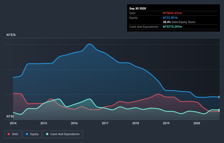Click the Sep 30 2020 tooltip date
The width and height of the screenshot is (224, 143).
coord(138,8)
